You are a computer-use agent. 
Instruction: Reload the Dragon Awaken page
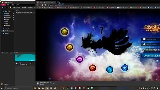pyautogui.click(x=43, y=5)
